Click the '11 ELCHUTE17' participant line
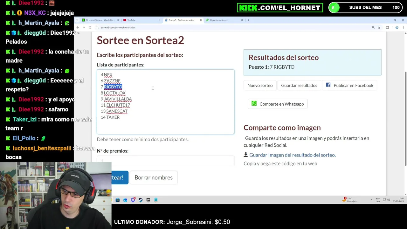The image size is (407, 229). pyautogui.click(x=115, y=105)
